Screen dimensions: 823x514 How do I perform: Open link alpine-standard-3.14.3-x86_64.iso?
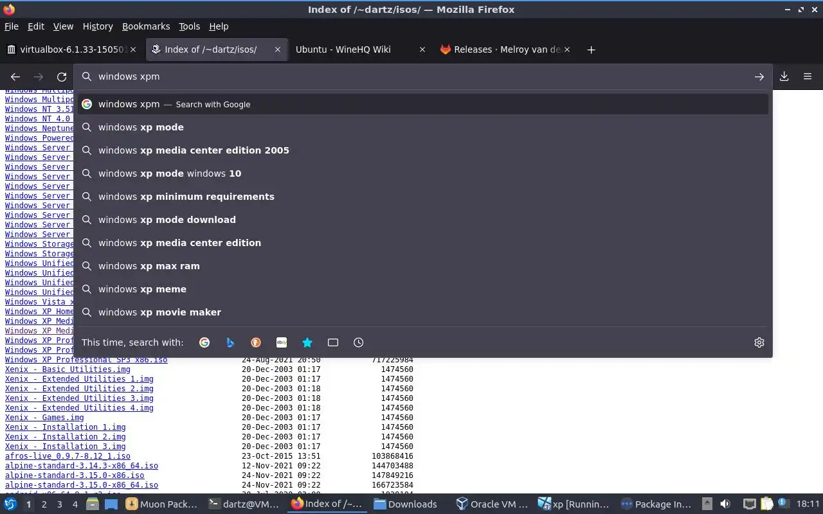click(82, 466)
